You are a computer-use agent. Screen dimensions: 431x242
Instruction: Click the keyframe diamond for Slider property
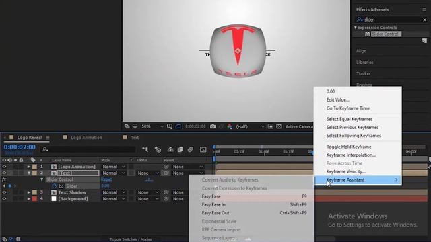click(9, 186)
